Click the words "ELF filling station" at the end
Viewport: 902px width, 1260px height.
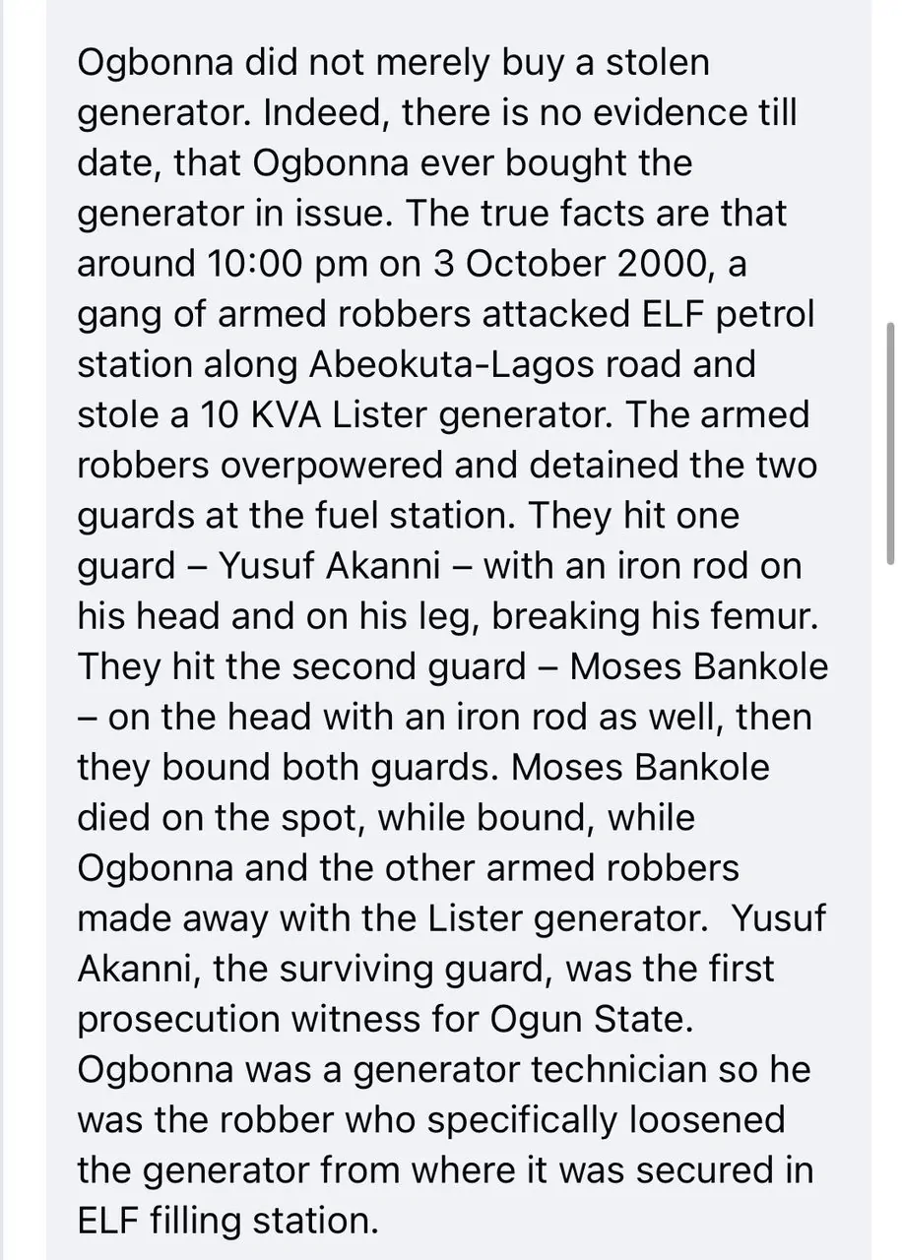click(226, 1221)
